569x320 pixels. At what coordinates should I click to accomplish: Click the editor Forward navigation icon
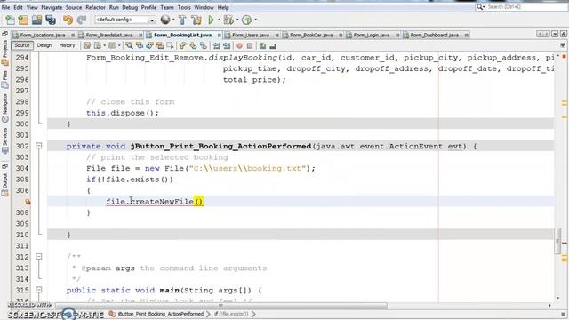pyautogui.click(x=112, y=45)
